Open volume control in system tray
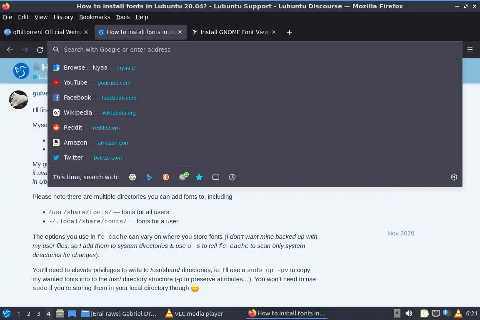 [x=409, y=313]
